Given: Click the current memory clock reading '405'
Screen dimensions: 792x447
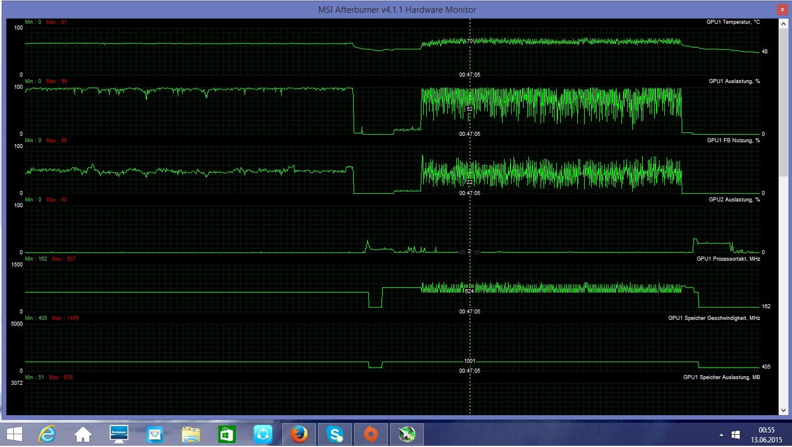Looking at the screenshot, I should (x=766, y=367).
